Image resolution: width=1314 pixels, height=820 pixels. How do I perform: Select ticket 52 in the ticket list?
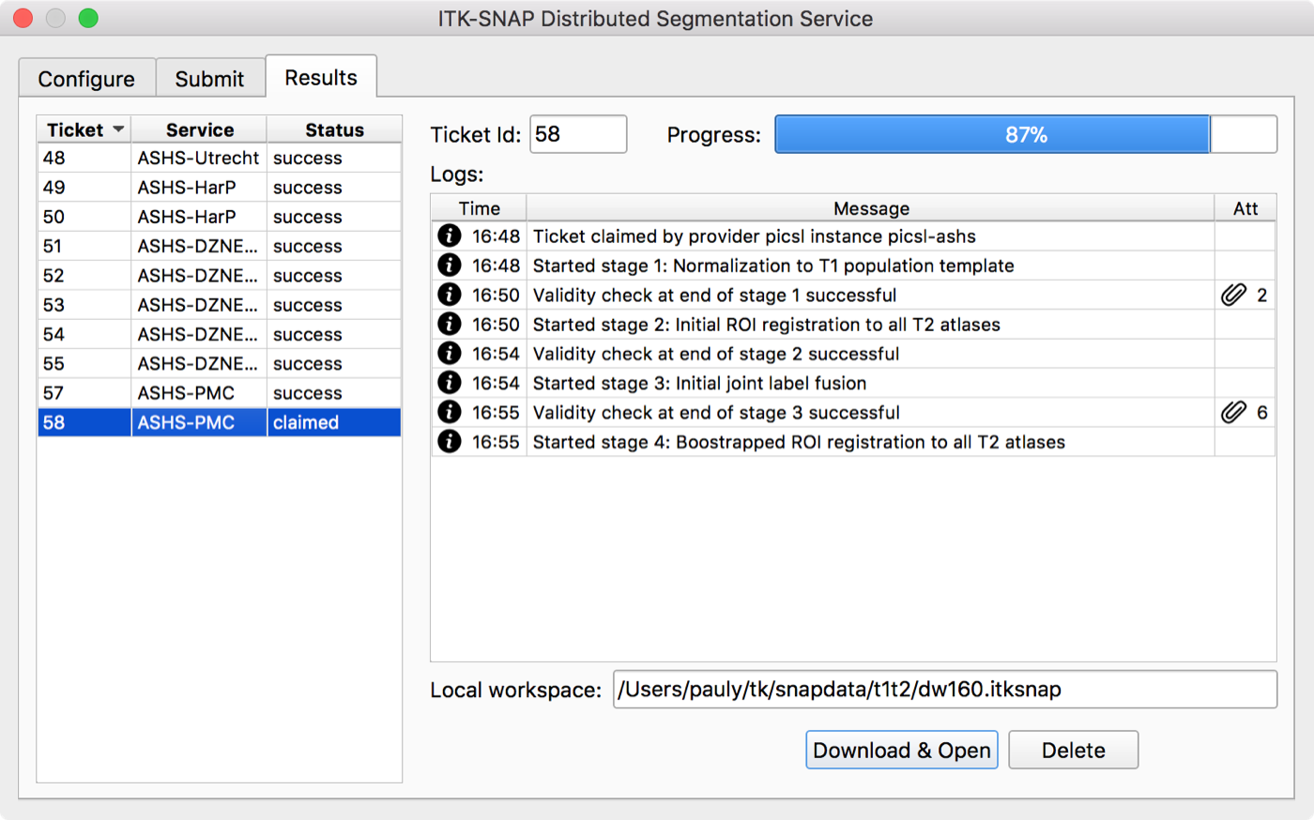point(220,275)
